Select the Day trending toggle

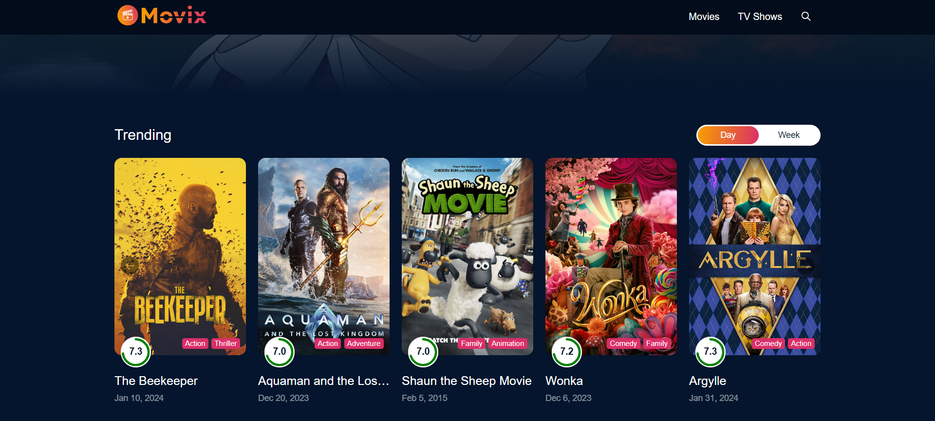(728, 135)
